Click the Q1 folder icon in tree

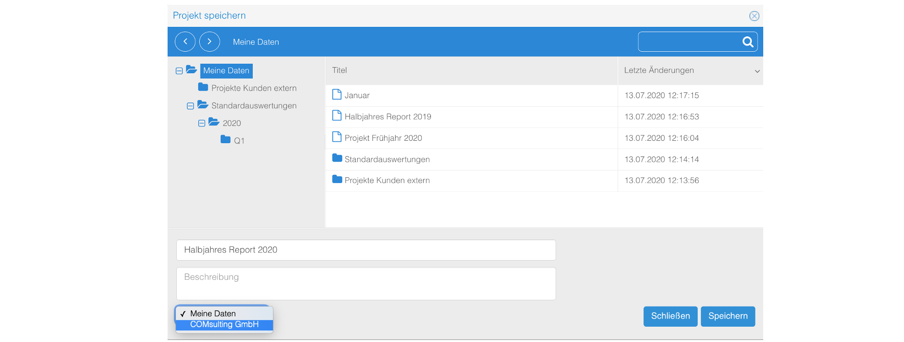point(226,139)
